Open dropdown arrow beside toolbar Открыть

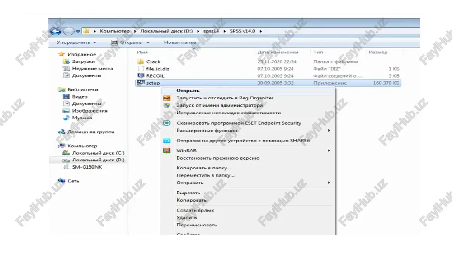pyautogui.click(x=148, y=42)
